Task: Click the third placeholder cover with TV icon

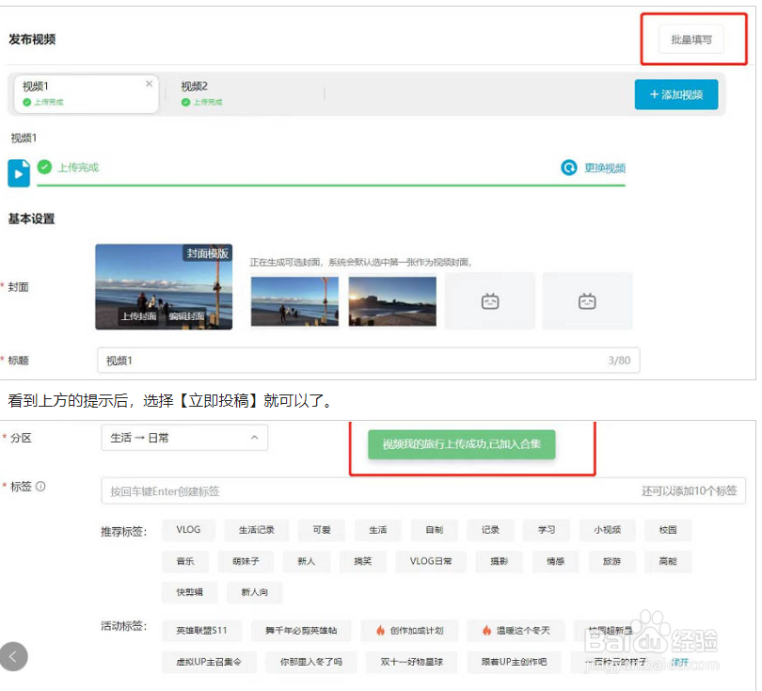Action: (x=490, y=301)
